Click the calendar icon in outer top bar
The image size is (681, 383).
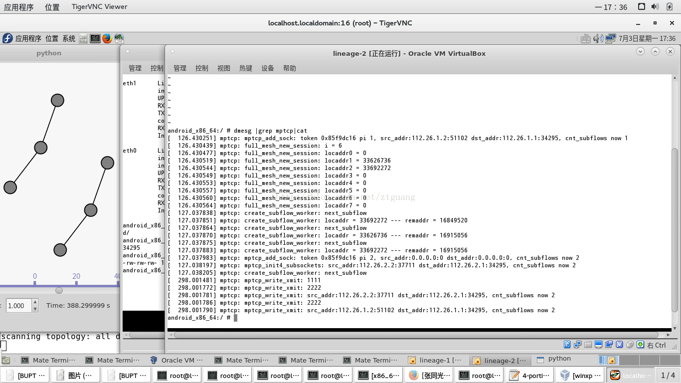642,7
